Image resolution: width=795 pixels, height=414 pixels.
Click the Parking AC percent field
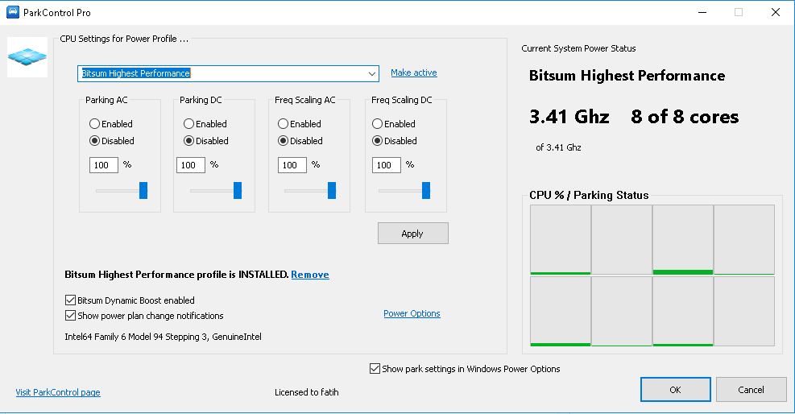pyautogui.click(x=104, y=165)
